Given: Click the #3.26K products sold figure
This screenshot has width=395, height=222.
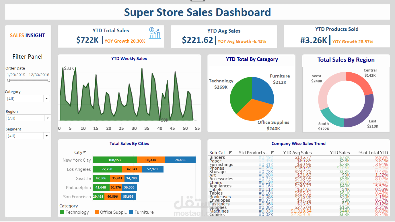Looking at the screenshot, I should [x=314, y=40].
